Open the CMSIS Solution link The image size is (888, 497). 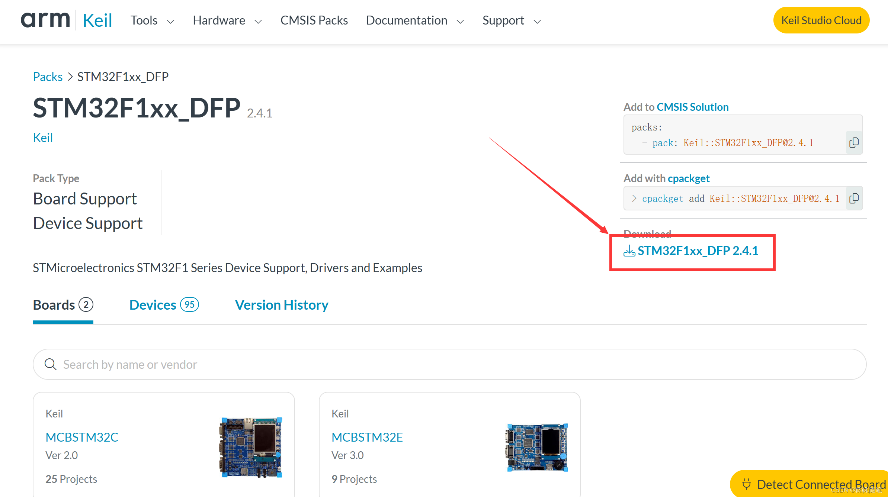692,107
